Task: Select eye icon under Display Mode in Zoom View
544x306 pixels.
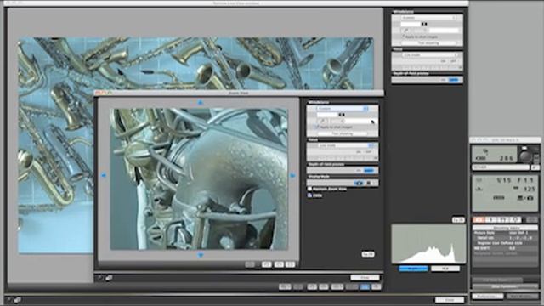Action: click(x=359, y=183)
